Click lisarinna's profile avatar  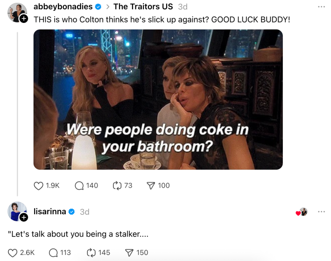pyautogui.click(x=17, y=211)
